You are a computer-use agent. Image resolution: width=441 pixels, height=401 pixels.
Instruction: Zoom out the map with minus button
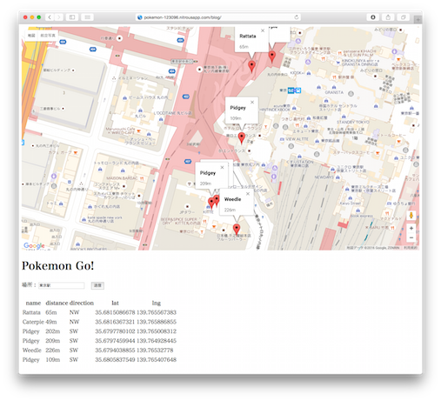click(x=411, y=237)
